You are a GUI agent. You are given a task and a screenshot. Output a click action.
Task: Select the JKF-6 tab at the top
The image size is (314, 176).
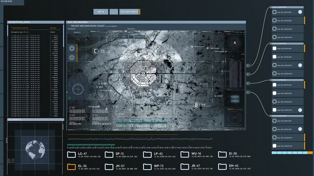(101, 12)
